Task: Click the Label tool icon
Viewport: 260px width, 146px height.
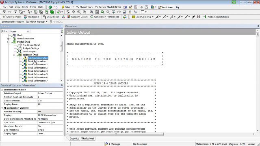Action: (x=4, y=12)
